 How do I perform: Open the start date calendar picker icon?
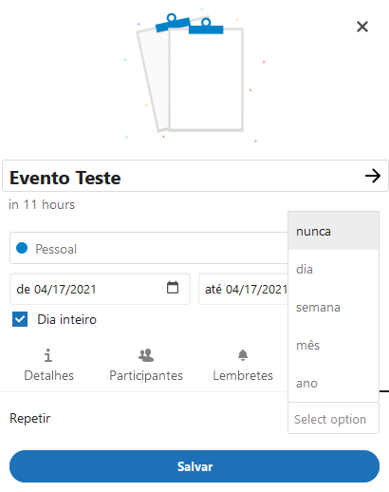click(x=173, y=288)
